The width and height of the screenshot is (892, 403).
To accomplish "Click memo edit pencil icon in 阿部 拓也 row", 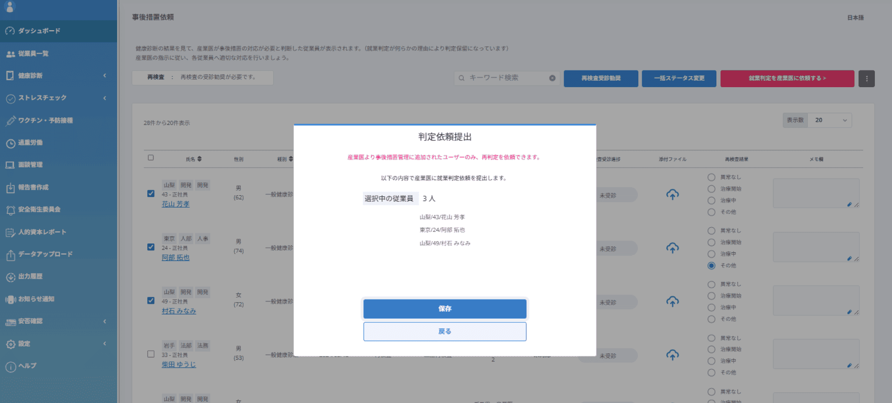I will 849,258.
